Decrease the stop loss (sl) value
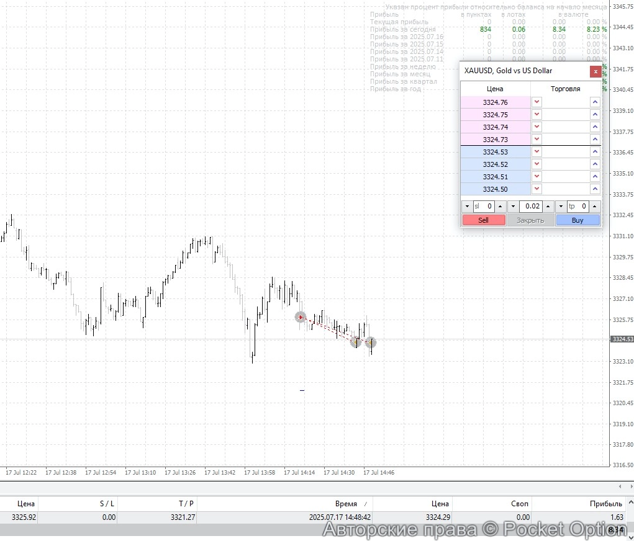This screenshot has height=541, width=634. pyautogui.click(x=467, y=207)
